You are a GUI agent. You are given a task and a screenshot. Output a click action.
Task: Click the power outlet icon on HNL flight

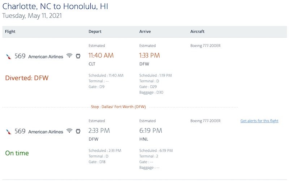pyautogui.click(x=78, y=131)
